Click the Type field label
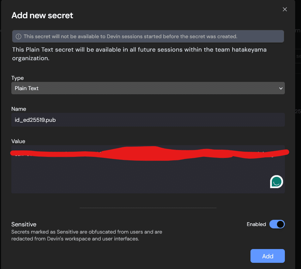Screen dimensions: 301x269 tap(18, 78)
